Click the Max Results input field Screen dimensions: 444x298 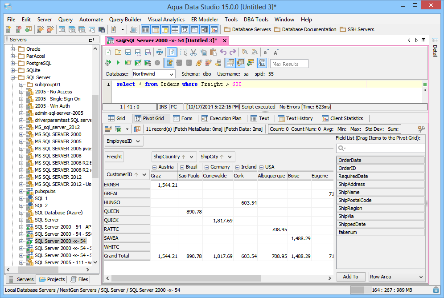(x=289, y=64)
